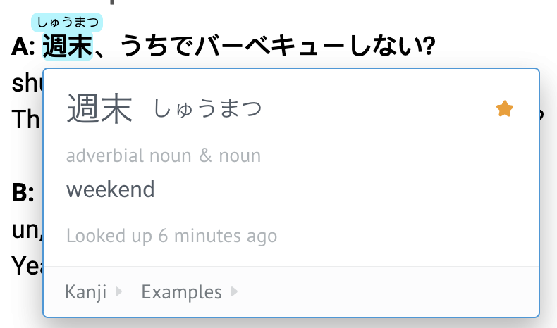Click the triangle arrow beside Kanji

click(118, 291)
